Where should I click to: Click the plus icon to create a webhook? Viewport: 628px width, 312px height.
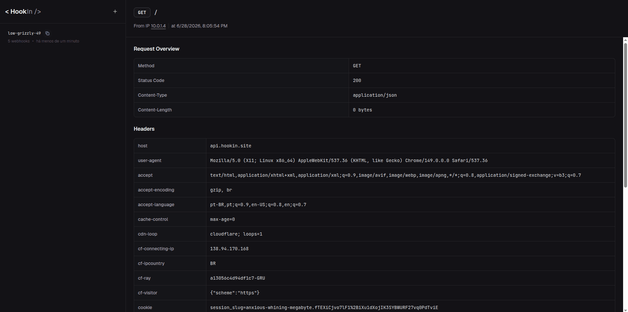pos(115,11)
